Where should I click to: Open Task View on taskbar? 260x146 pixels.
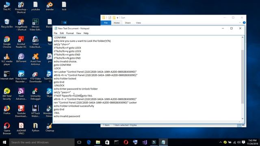[x=79, y=142]
